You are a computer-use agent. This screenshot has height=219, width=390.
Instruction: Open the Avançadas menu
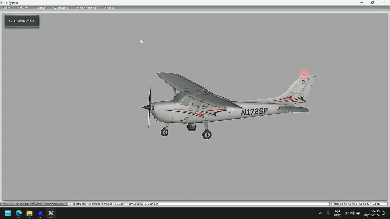[x=60, y=8]
